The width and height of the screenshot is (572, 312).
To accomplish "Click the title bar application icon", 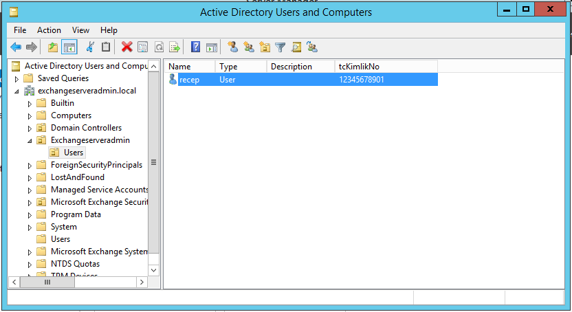I will point(14,12).
